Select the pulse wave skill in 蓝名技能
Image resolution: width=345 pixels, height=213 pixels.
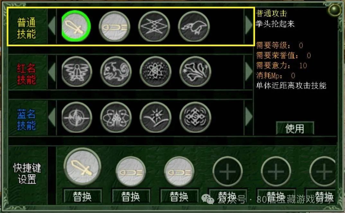76,117
